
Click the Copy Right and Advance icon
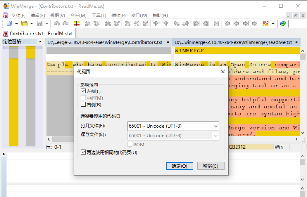point(176,24)
